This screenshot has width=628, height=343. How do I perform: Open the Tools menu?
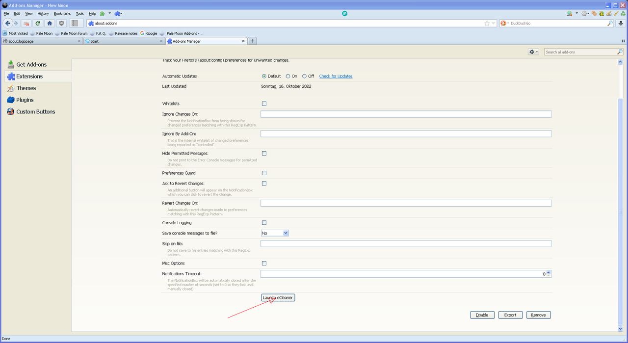(80, 14)
